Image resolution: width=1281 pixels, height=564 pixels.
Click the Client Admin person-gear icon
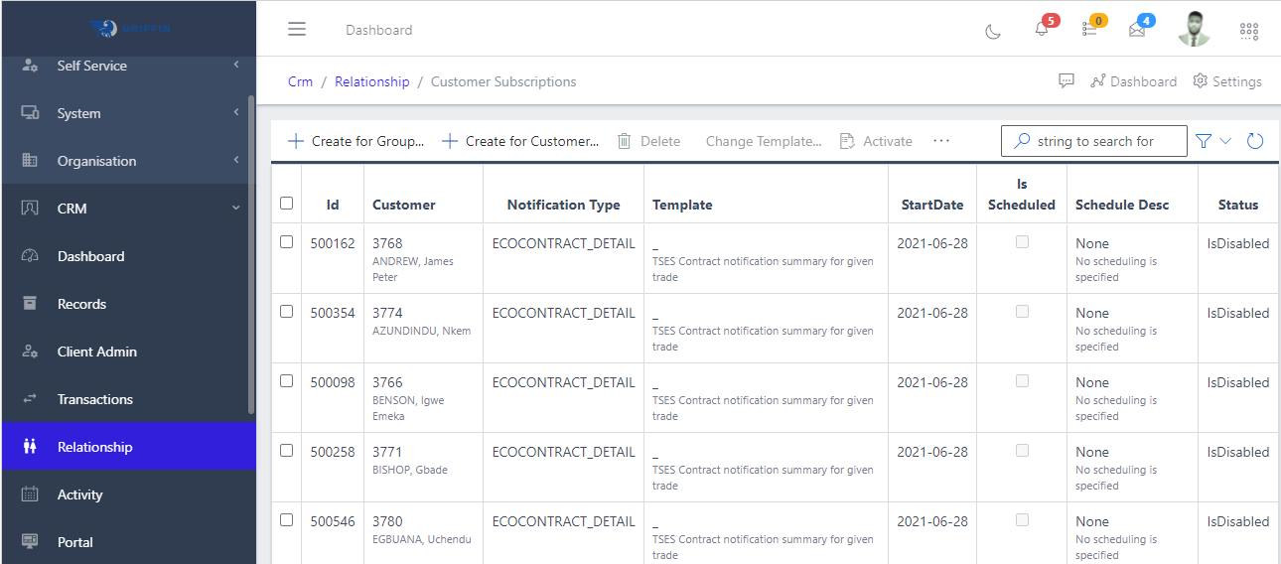click(30, 352)
